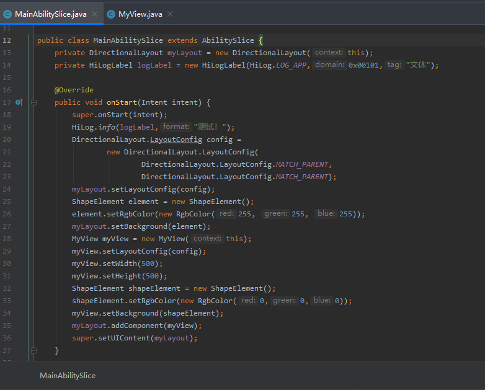
Task: Click the LOG_APP constant on line 14
Action: click(x=291, y=65)
